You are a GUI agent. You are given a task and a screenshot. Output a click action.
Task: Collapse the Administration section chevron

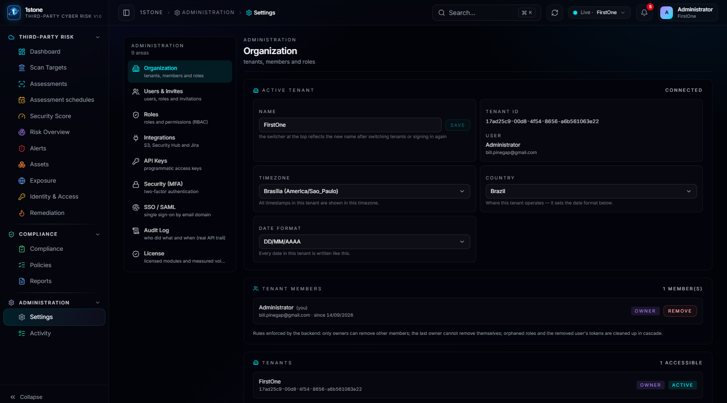point(98,303)
